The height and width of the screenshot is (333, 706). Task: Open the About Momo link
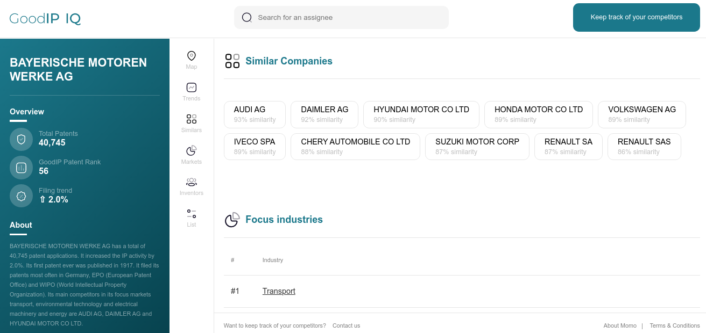(x=620, y=325)
